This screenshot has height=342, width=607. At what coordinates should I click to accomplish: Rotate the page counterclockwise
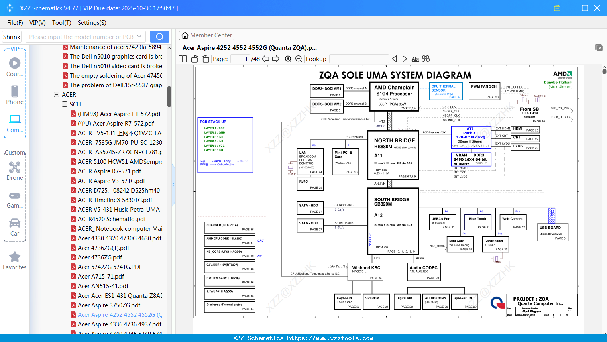click(x=194, y=59)
